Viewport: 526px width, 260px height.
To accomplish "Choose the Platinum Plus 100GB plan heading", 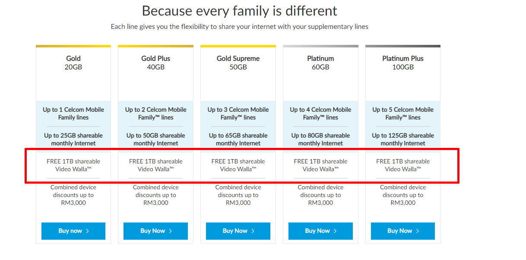I will coord(403,63).
